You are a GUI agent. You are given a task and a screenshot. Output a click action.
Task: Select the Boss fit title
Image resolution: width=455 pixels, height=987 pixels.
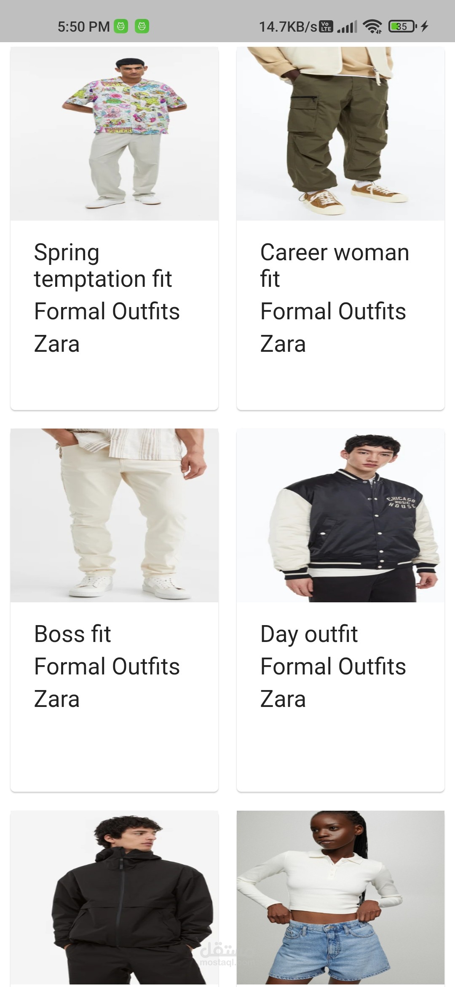click(72, 634)
